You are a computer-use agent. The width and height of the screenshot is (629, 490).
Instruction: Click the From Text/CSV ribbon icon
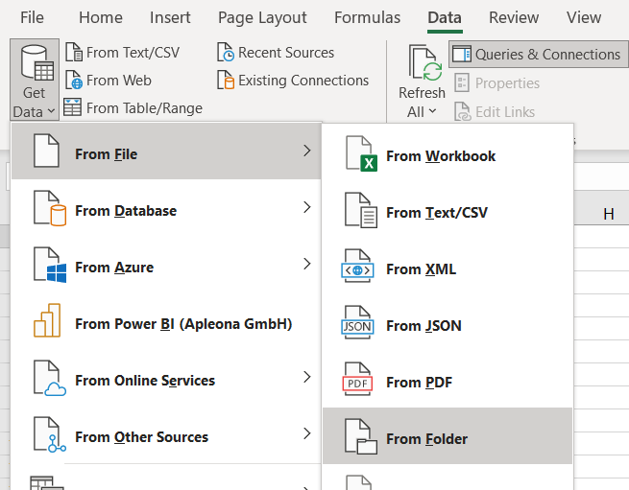(x=73, y=53)
